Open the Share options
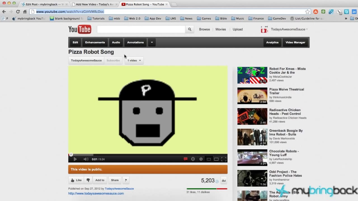The image size is (358, 201). pyautogui.click(x=115, y=180)
